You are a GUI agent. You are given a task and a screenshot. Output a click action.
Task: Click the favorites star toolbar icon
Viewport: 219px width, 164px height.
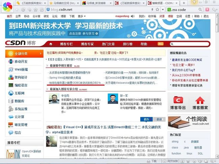pos(36,10)
